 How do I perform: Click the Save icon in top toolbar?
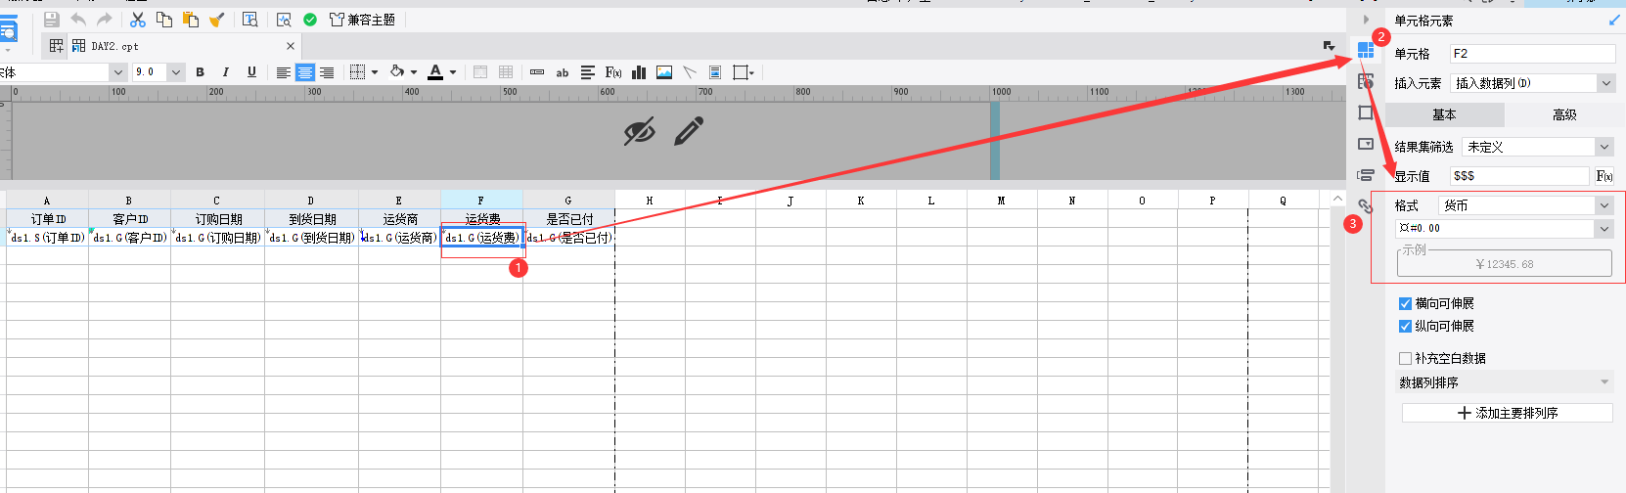[52, 20]
